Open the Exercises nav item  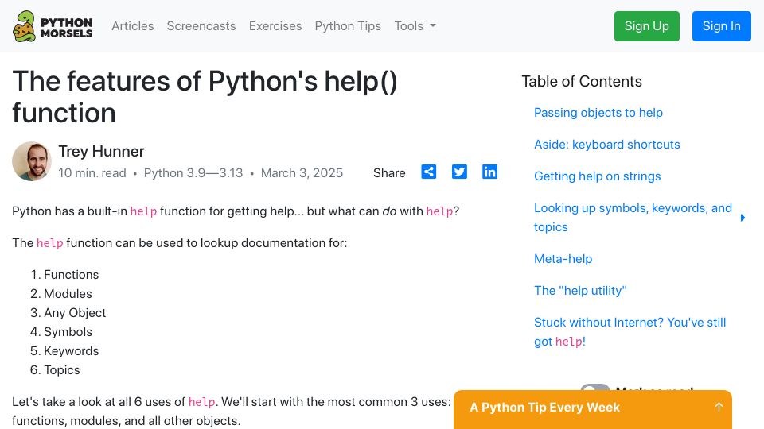(275, 25)
